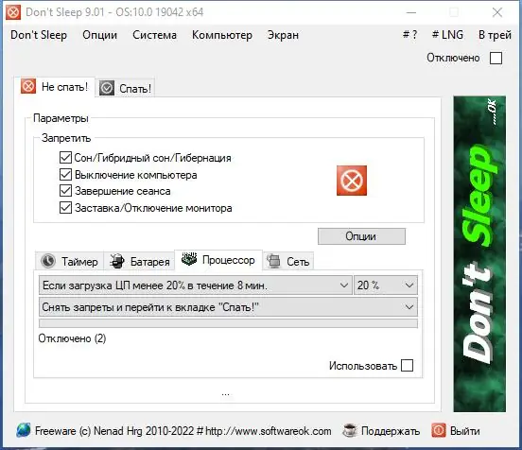The image size is (522, 450).
Task: Open the 20 % threshold dropdown
Action: click(386, 286)
